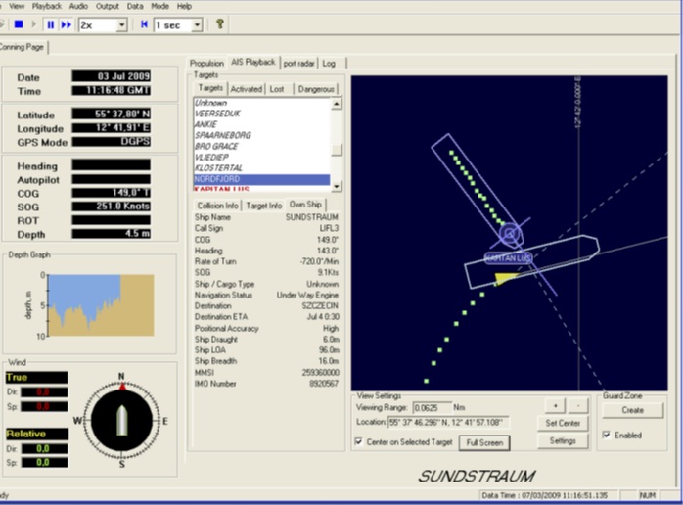Open the 1 sec step dropdown
683x505 pixels.
(197, 24)
